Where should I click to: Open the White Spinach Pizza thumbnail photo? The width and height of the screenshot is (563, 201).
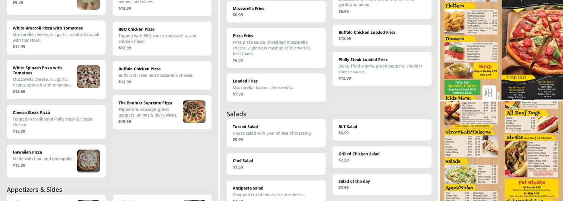pyautogui.click(x=88, y=77)
